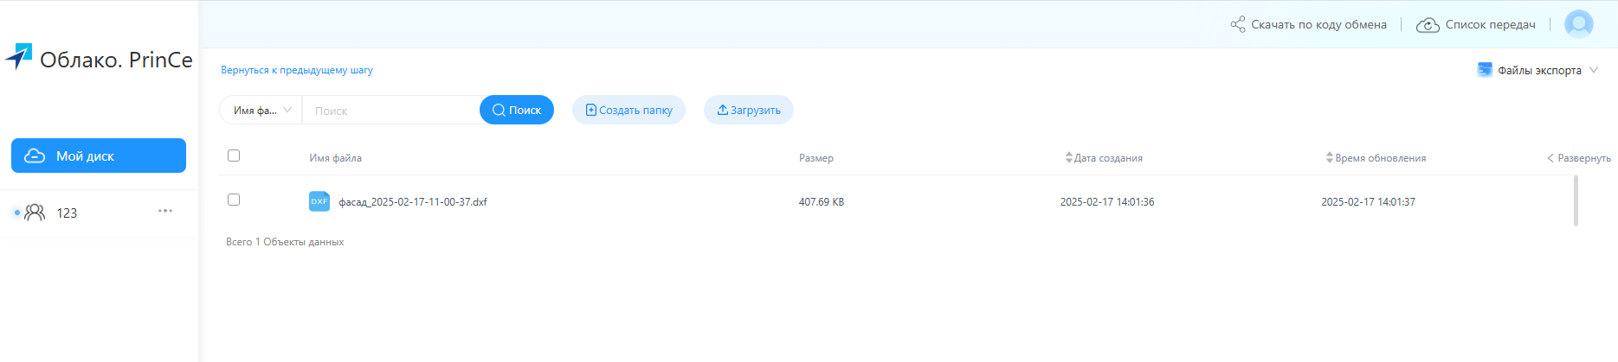Click the file list vertical scrollbar
Screen dimensions: 1618x362
(1576, 200)
